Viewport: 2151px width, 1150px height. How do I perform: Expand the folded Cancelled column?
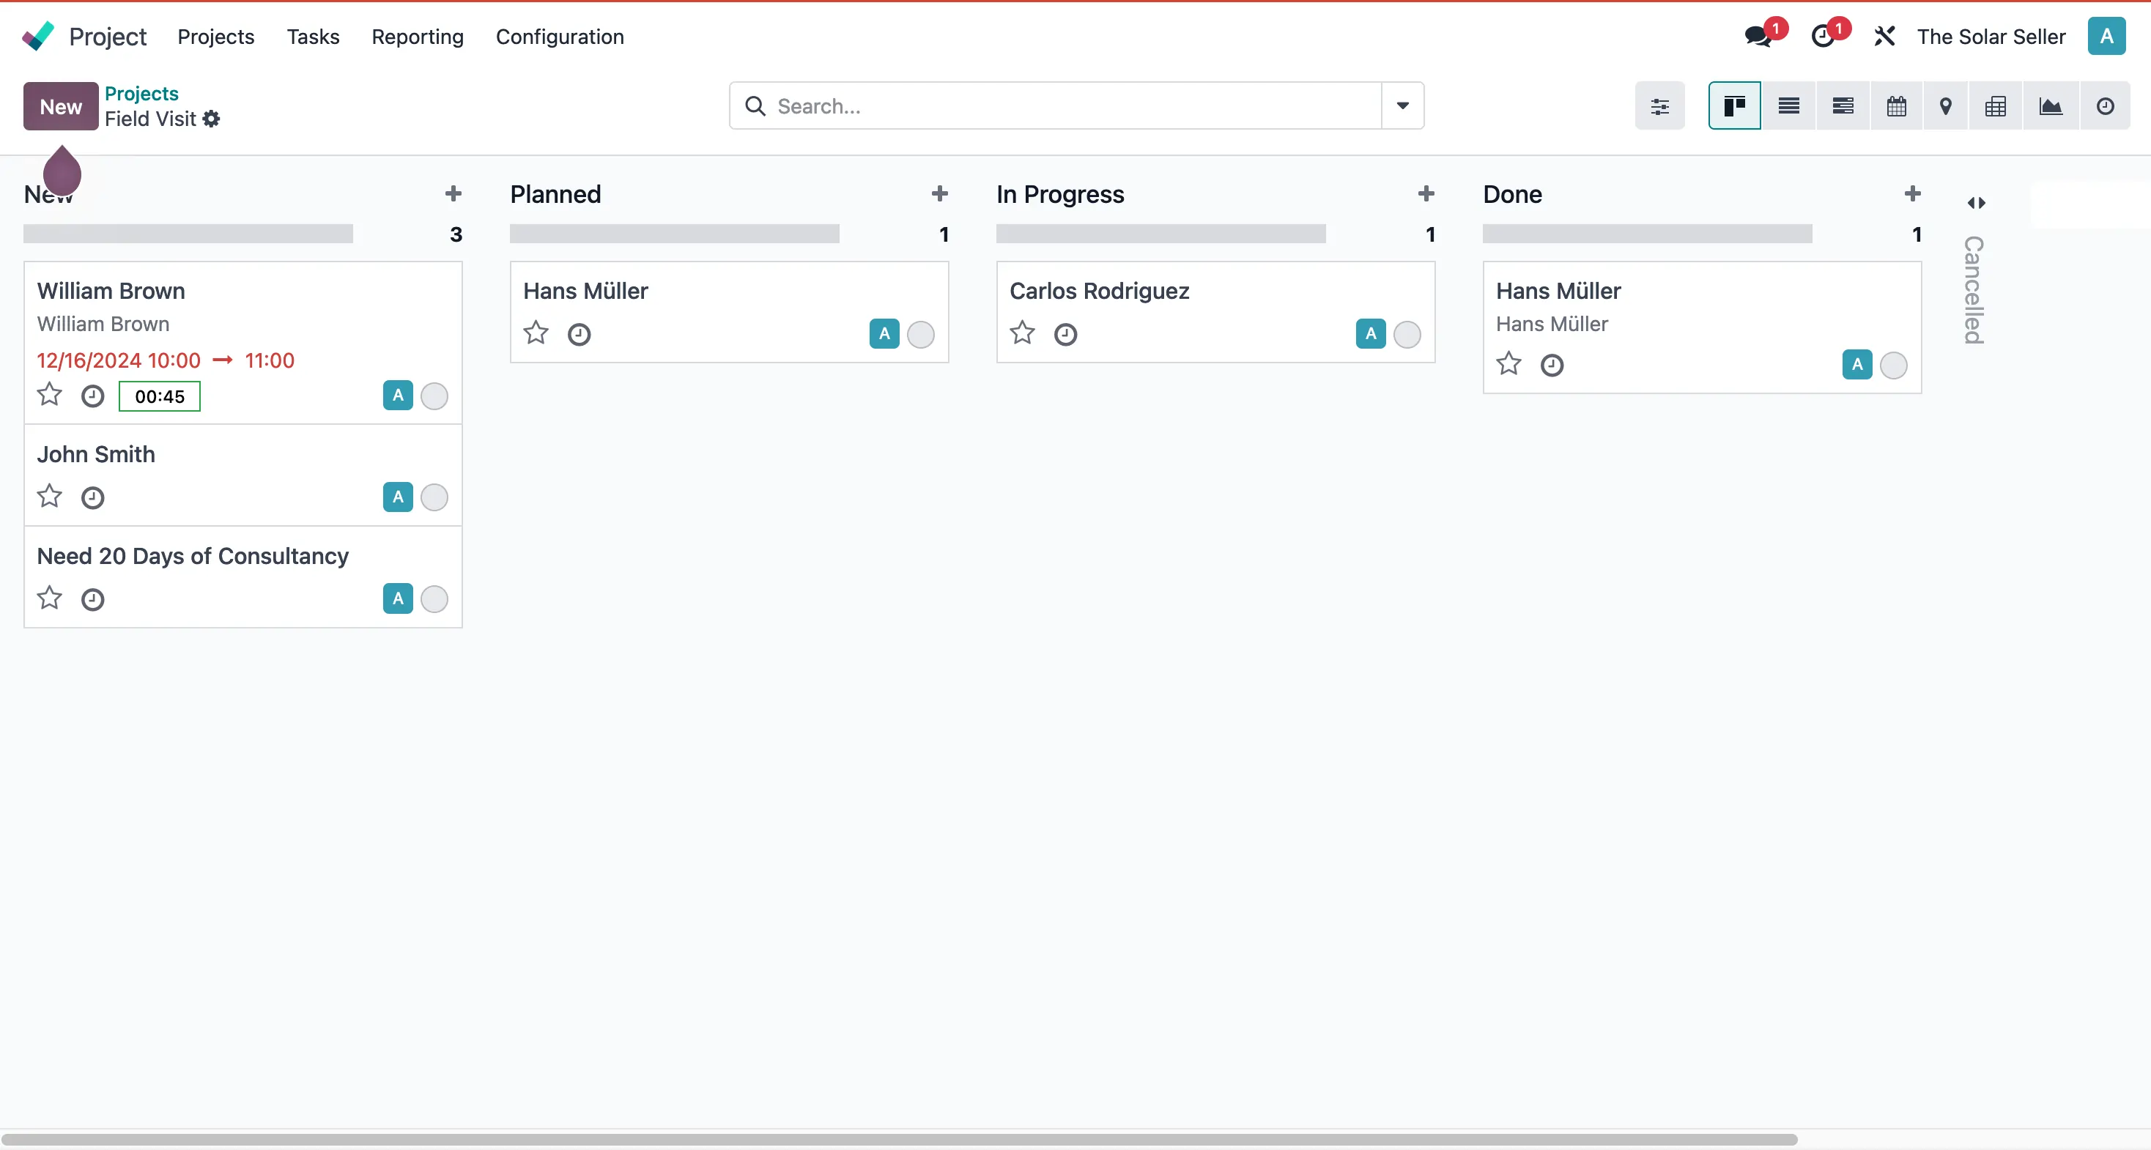[x=1976, y=202]
